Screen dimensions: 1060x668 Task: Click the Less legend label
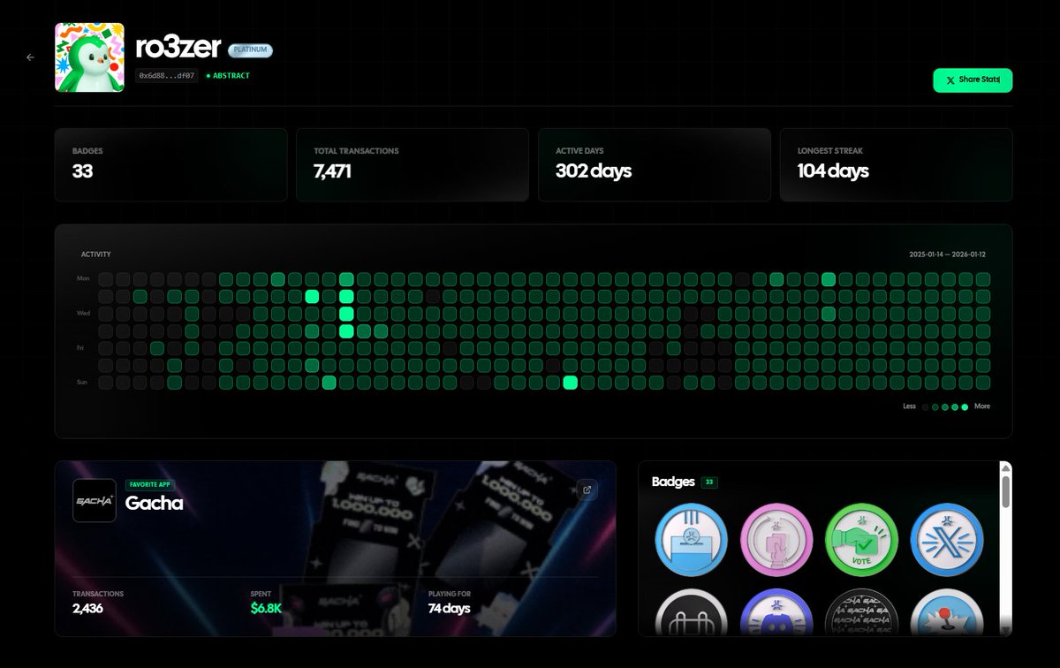pyautogui.click(x=910, y=406)
